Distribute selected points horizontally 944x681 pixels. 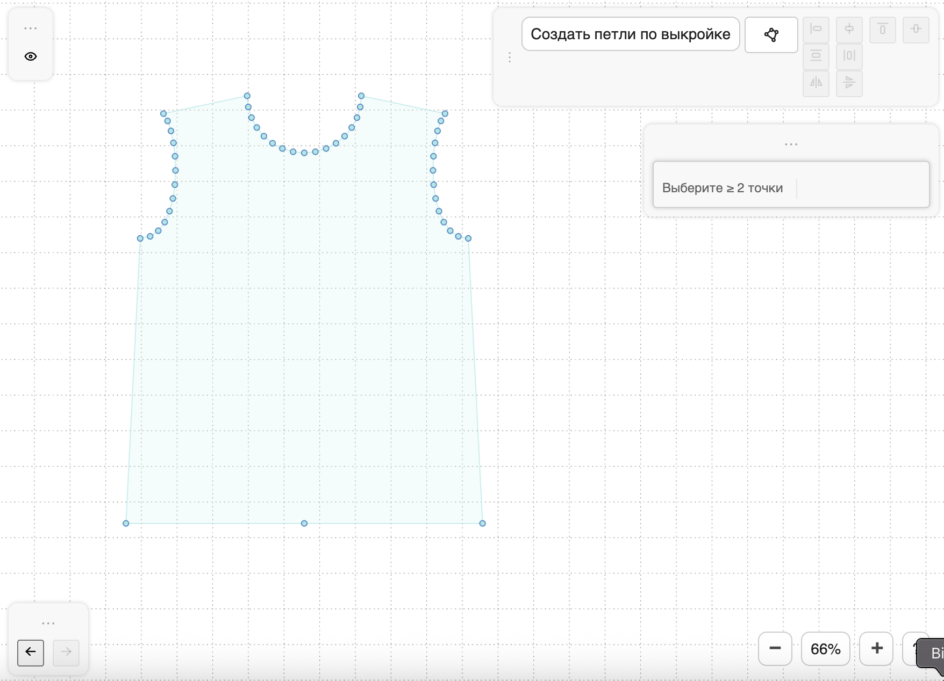849,56
